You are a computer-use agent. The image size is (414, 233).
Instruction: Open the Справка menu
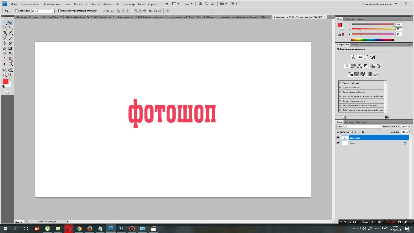153,4
